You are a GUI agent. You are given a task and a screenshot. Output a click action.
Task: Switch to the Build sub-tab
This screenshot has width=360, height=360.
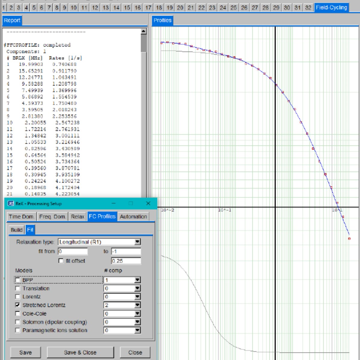16,230
